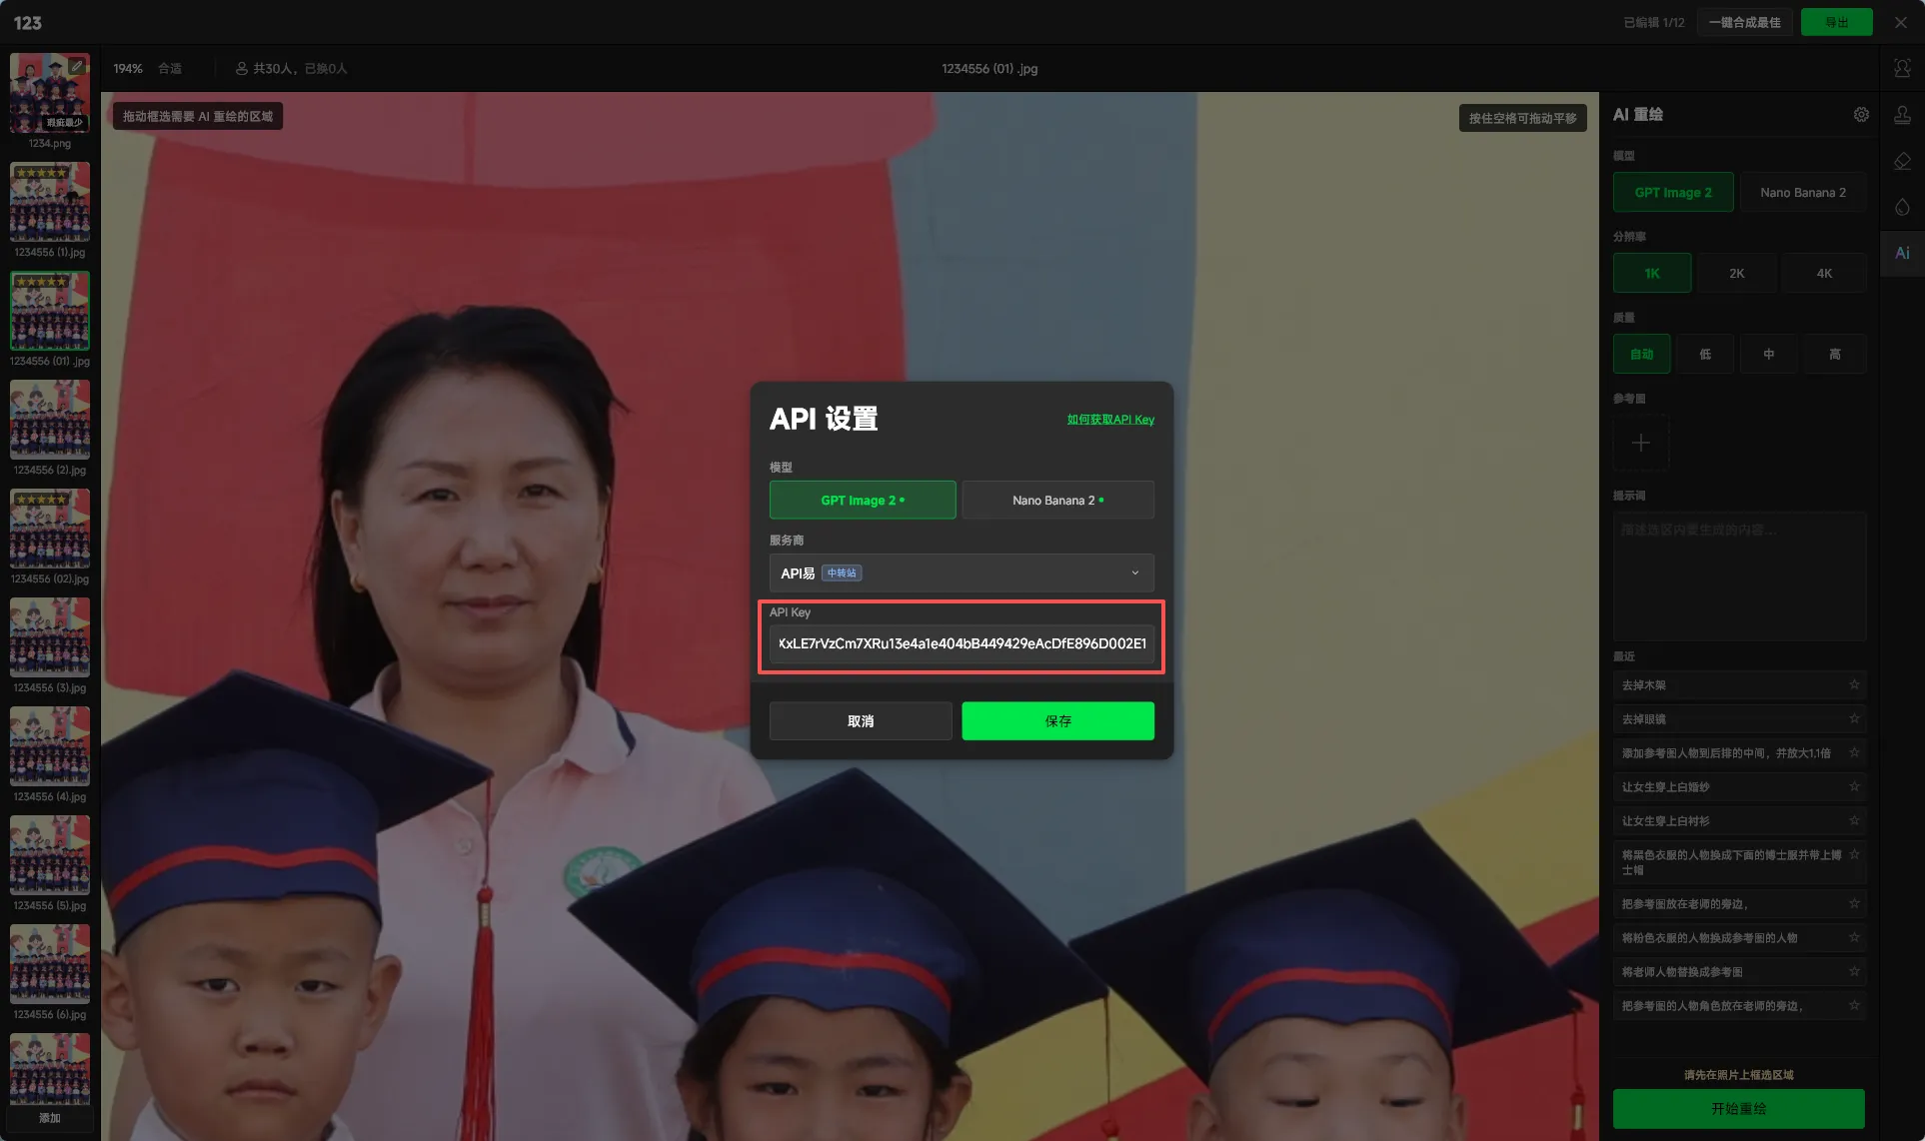
Task: Click 合适 fit-to-view button
Action: pyautogui.click(x=170, y=69)
